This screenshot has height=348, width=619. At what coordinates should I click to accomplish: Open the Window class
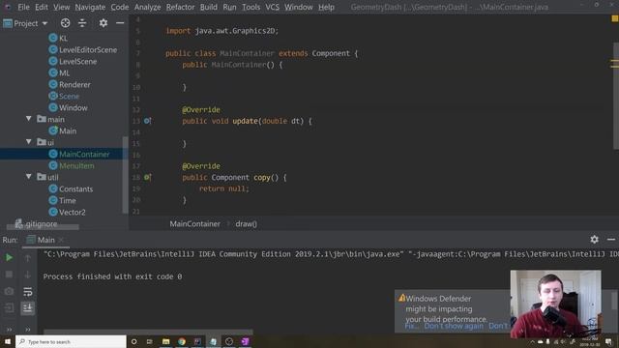click(74, 107)
